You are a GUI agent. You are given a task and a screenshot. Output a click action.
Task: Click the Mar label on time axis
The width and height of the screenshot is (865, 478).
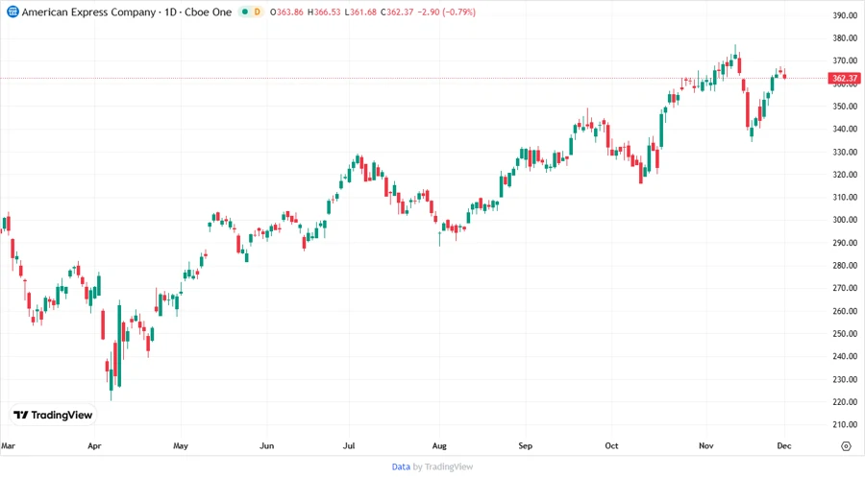point(8,446)
